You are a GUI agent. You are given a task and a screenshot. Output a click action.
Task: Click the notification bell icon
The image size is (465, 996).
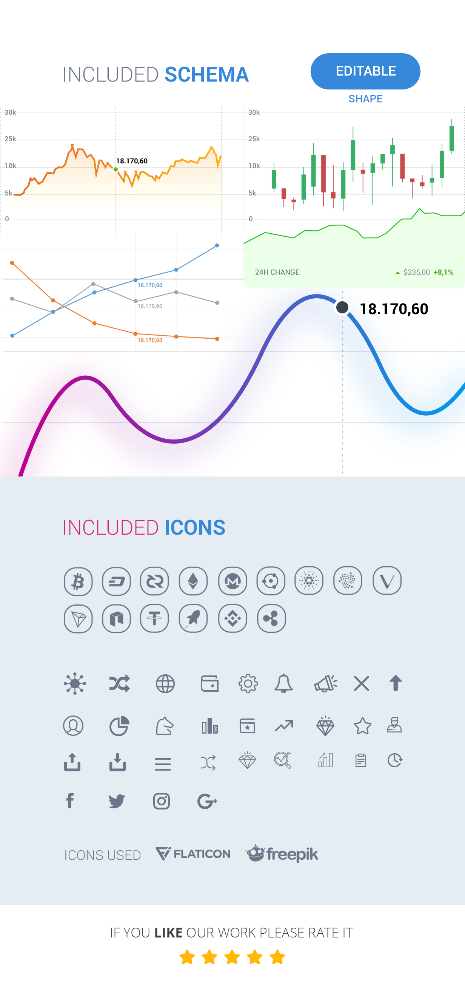[283, 684]
